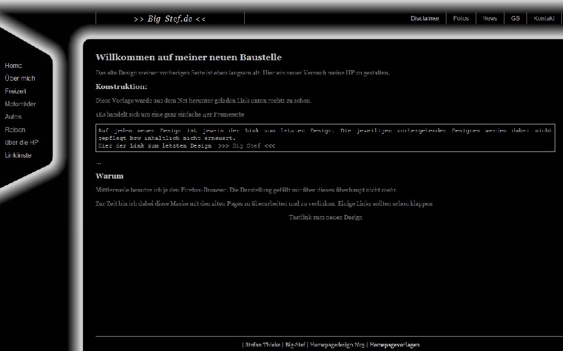Go to Fotos in the top bar
563x351 pixels.
pos(461,18)
